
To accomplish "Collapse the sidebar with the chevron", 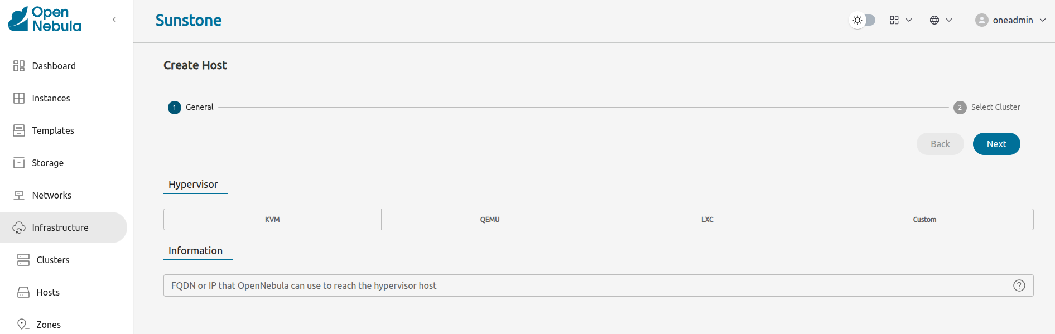I will tap(114, 20).
